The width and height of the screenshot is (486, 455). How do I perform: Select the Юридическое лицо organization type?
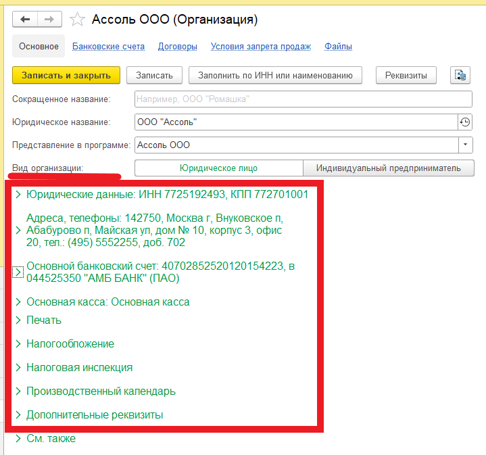click(218, 168)
